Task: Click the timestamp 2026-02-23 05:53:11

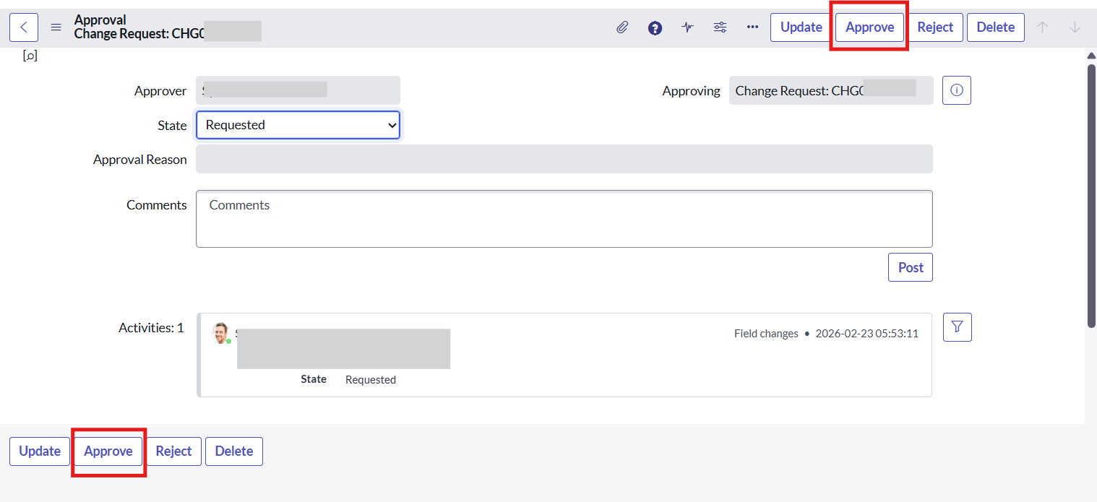Action: [866, 334]
